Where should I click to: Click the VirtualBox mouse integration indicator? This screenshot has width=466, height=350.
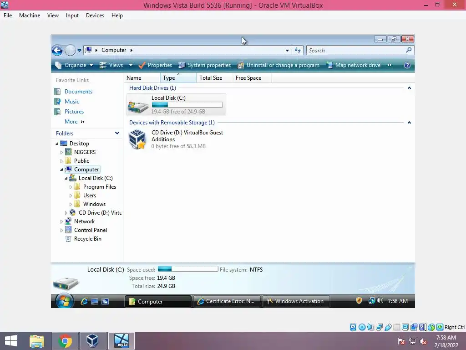tap(431, 327)
